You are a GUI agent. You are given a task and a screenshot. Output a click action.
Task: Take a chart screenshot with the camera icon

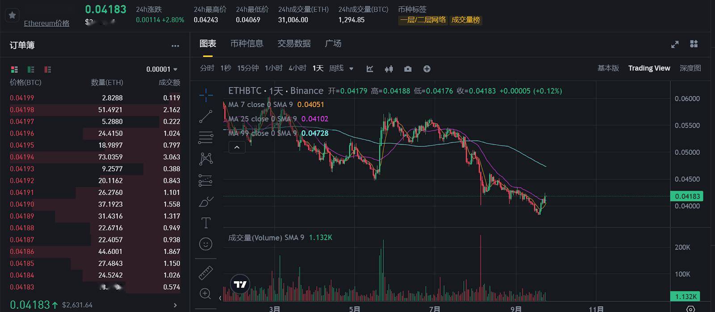coord(408,69)
